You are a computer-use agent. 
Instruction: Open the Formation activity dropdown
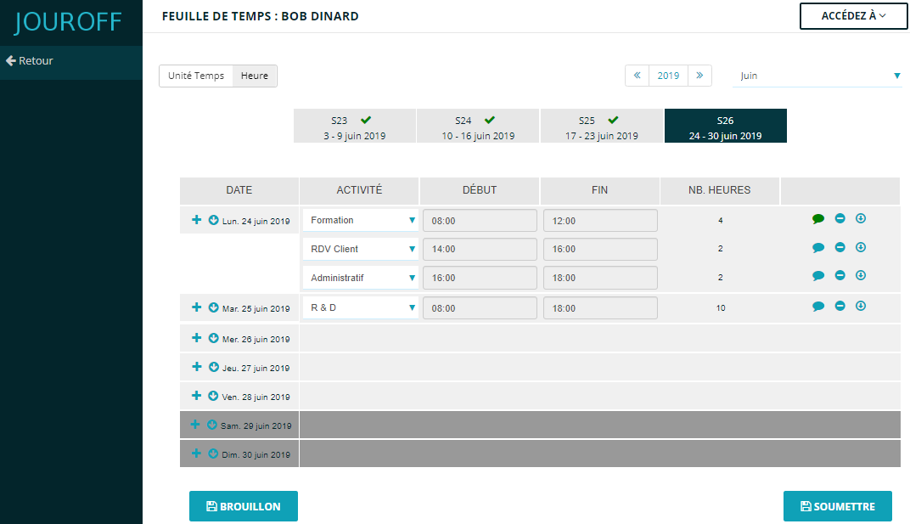[361, 220]
